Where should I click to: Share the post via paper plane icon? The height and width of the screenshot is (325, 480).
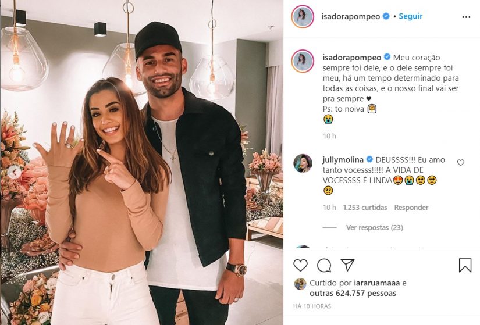[347, 265]
